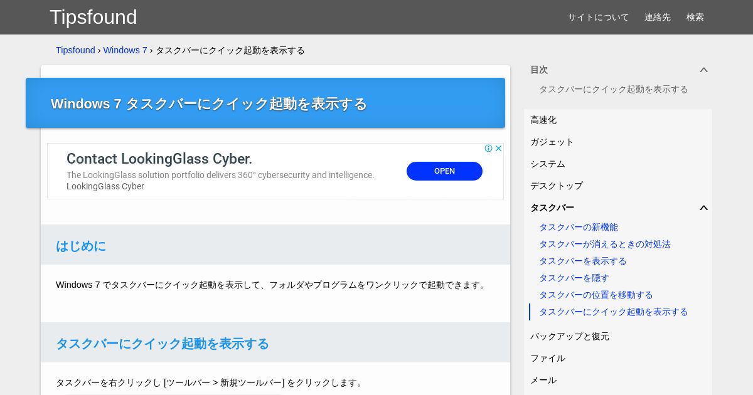This screenshot has height=395, width=753.
Task: Click the はじめに section heading
Action: point(81,246)
